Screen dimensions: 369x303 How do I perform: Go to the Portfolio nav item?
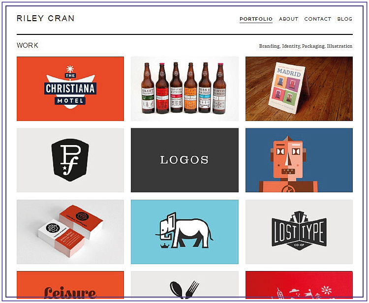pos(256,19)
